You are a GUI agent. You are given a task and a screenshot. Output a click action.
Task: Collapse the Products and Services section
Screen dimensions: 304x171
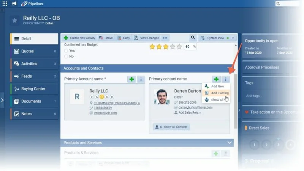(230, 143)
